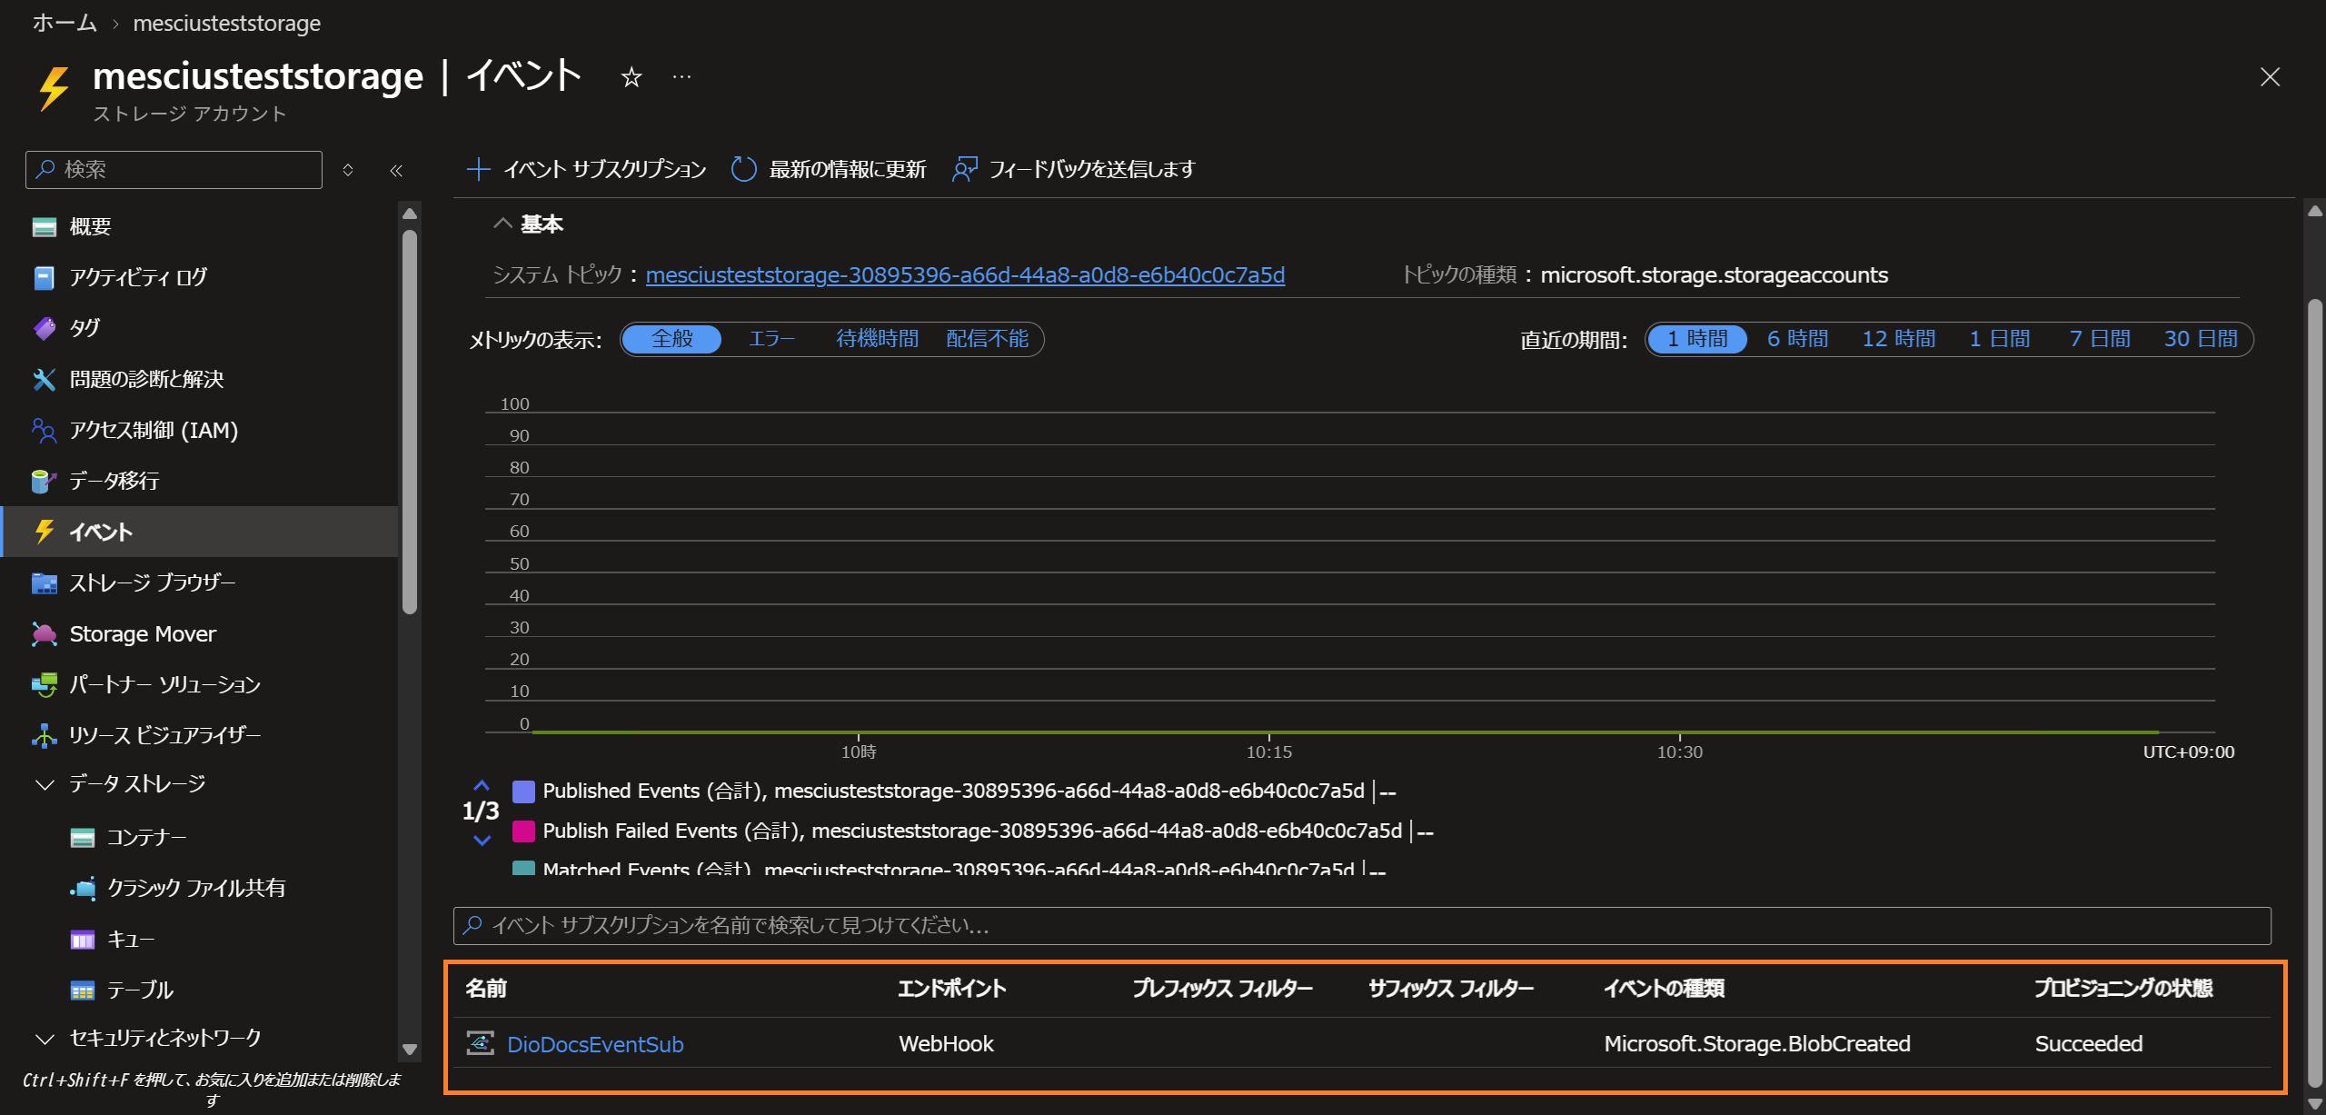2326x1115 pixels.
Task: Select エラー metrics view
Action: click(x=771, y=339)
